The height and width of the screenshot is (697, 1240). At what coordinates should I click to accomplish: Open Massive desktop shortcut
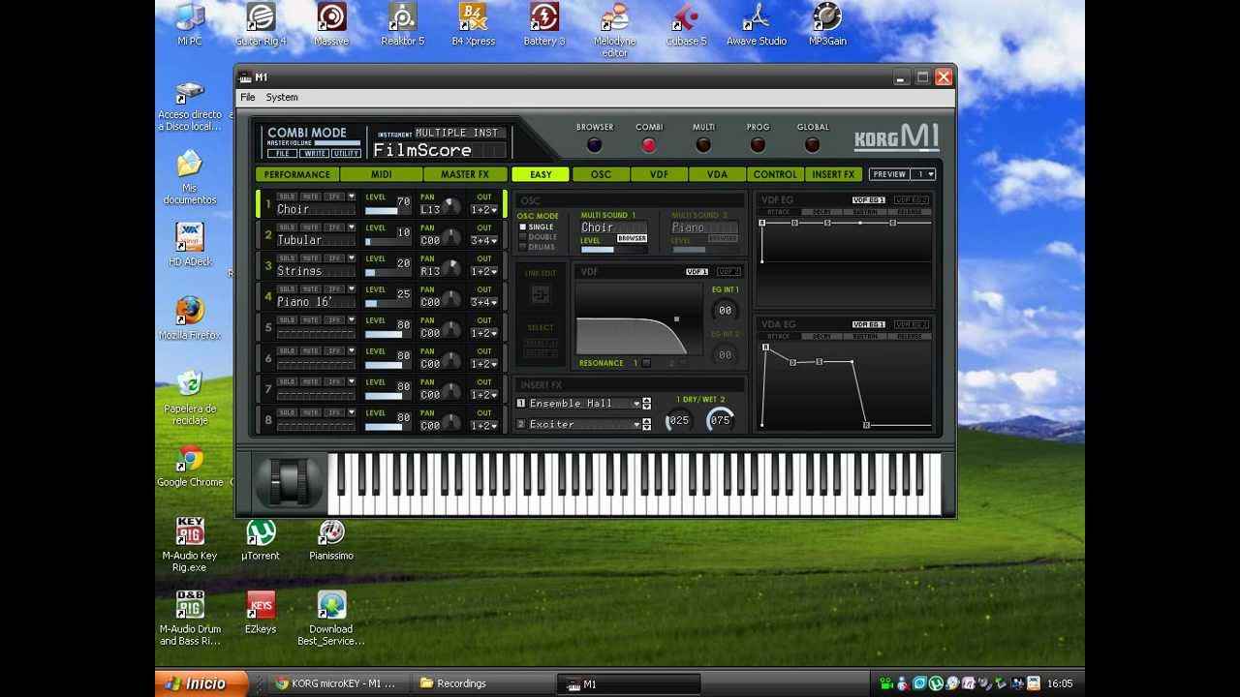331,25
